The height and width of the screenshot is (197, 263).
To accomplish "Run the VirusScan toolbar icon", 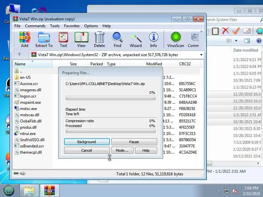I will pos(176,39).
